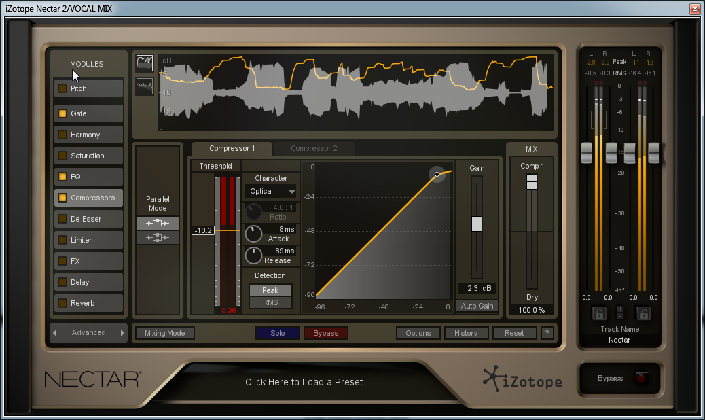The width and height of the screenshot is (705, 420).
Task: Click the left Advanced arrow
Action: (55, 333)
